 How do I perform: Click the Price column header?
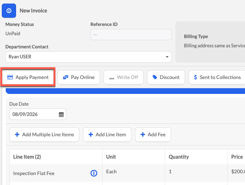(237, 157)
